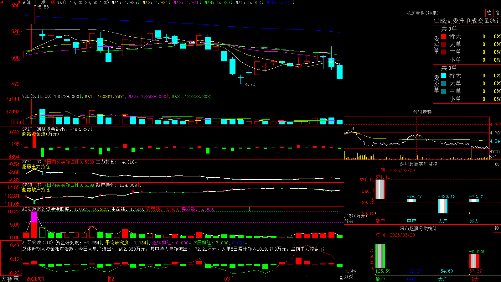Viewport: 501px width, 282px height.
Task: Click the SVSH (7) indicator label
Action: 32,185
